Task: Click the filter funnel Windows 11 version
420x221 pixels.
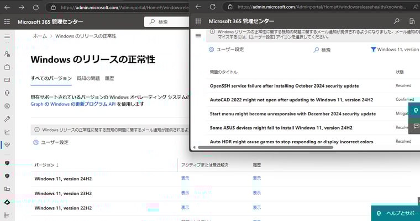Action: pyautogui.click(x=395, y=50)
